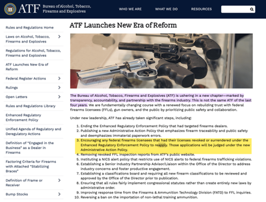
Task: Open Factoring Criteria for Stabilizing Braces link
Action: point(31,166)
